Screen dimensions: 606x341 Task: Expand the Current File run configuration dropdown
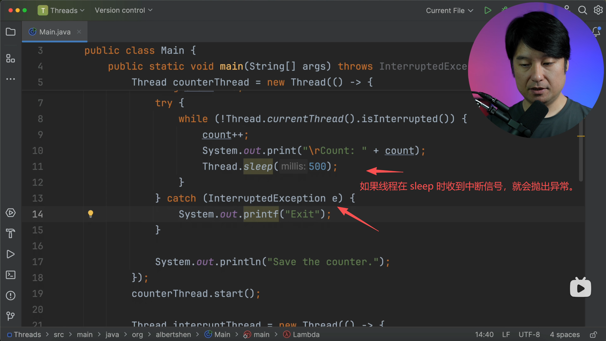pos(449,11)
